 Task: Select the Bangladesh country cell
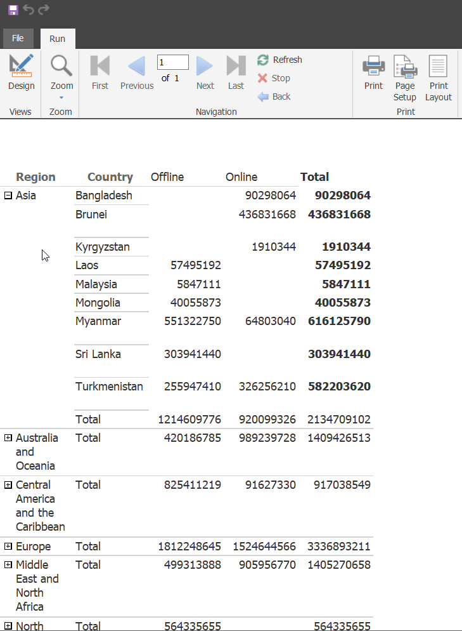104,196
